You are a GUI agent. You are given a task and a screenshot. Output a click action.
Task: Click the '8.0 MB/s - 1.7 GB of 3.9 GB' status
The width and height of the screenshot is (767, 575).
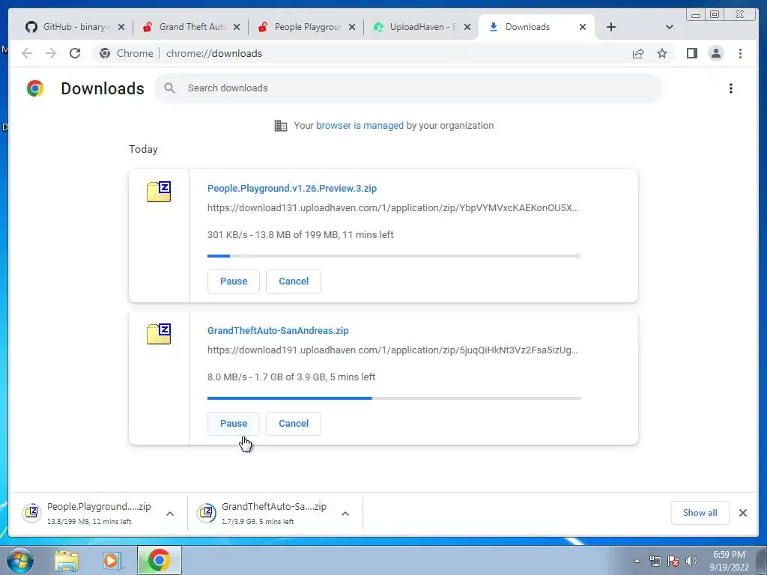coord(291,377)
